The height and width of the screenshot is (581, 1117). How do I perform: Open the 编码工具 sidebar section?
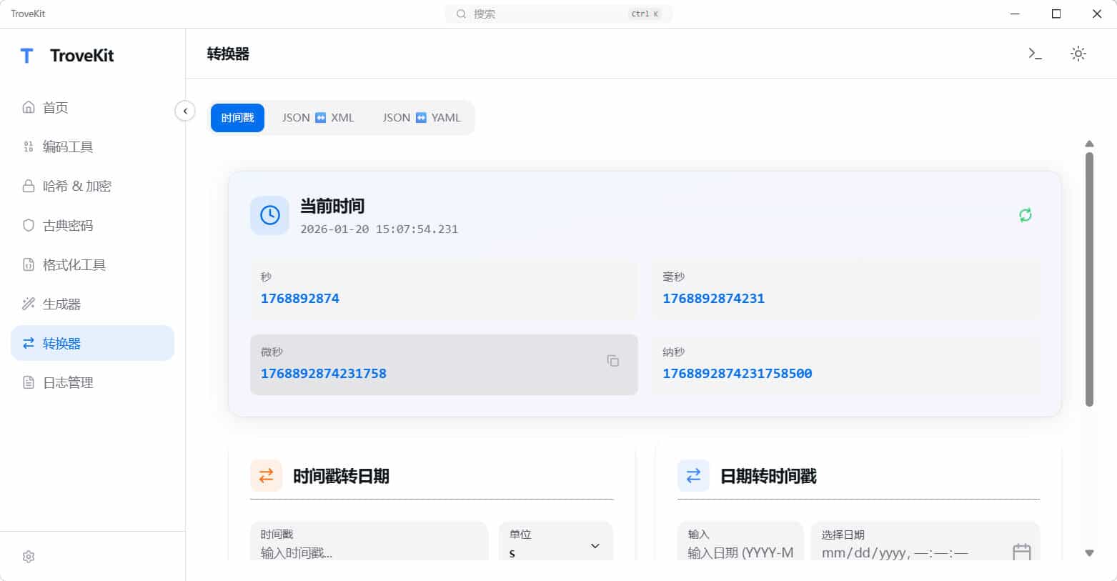click(x=68, y=147)
